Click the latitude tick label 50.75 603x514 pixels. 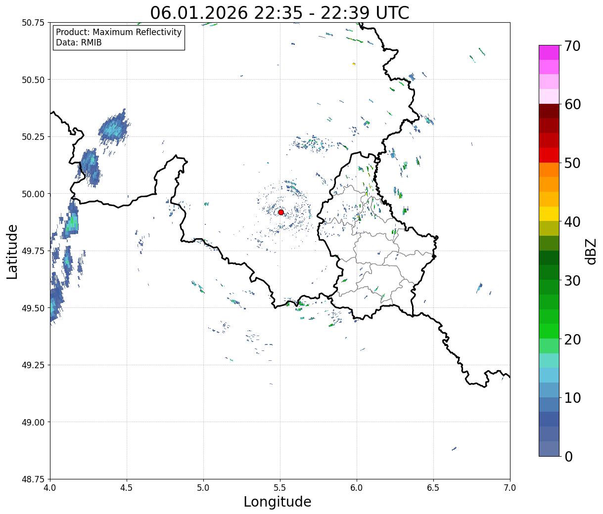(x=33, y=23)
